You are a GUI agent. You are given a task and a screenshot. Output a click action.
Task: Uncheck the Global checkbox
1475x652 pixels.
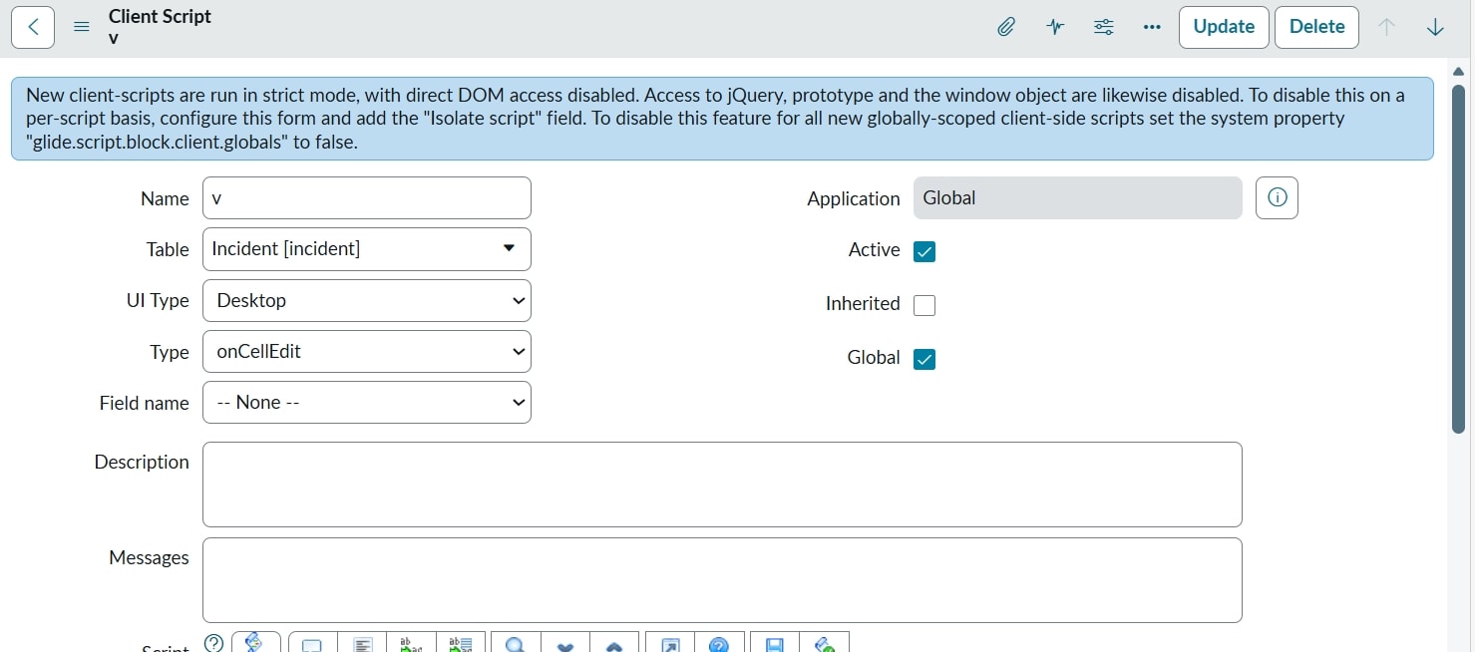924,359
